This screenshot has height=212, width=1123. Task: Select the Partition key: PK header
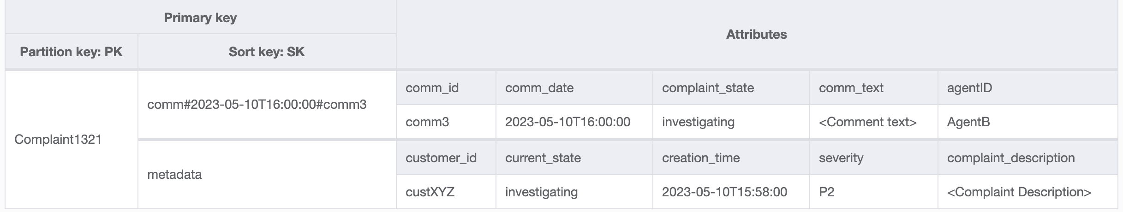(x=71, y=52)
